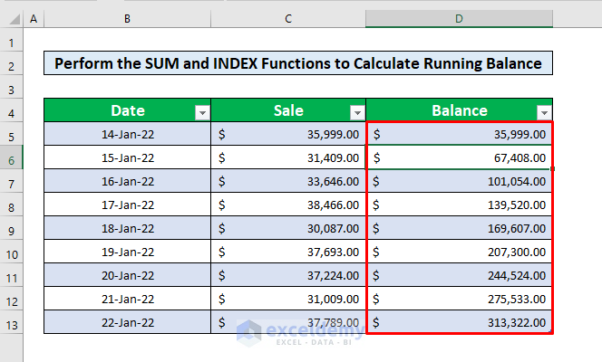Select column B header
Viewport: 602px width, 362px height.
127,19
